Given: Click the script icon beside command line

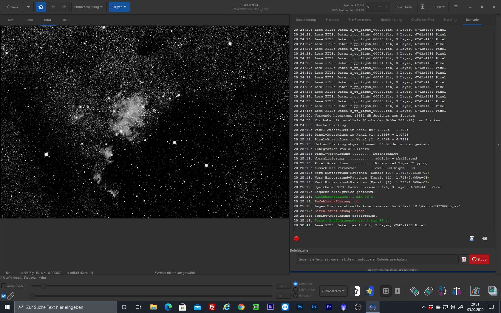Looking at the screenshot, I should click(463, 259).
